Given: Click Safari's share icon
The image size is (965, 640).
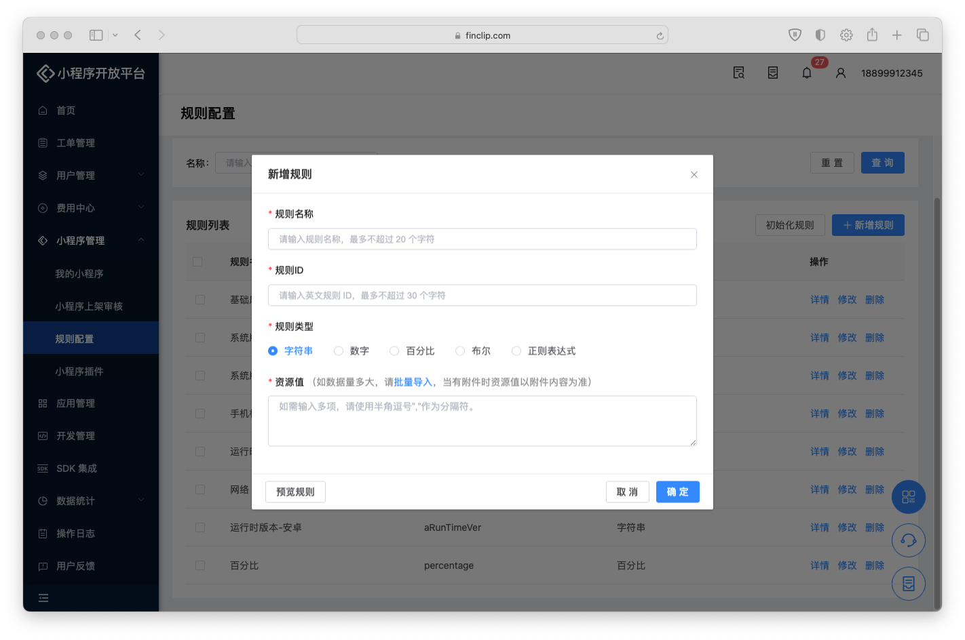Looking at the screenshot, I should pyautogui.click(x=872, y=35).
